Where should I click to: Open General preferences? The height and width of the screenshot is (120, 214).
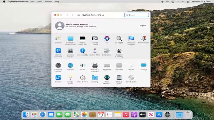(x=58, y=40)
